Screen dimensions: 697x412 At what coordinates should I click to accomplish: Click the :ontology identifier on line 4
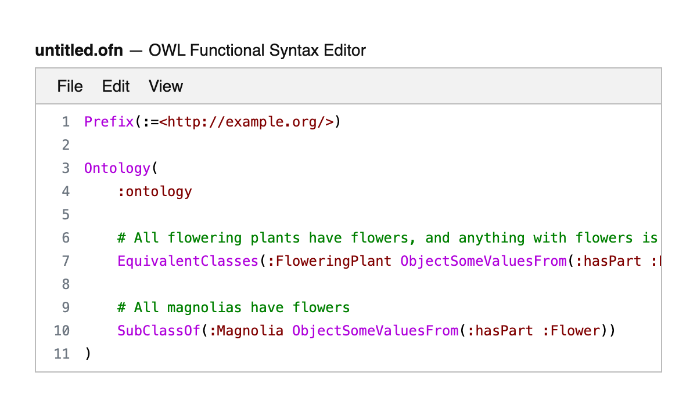coord(155,191)
